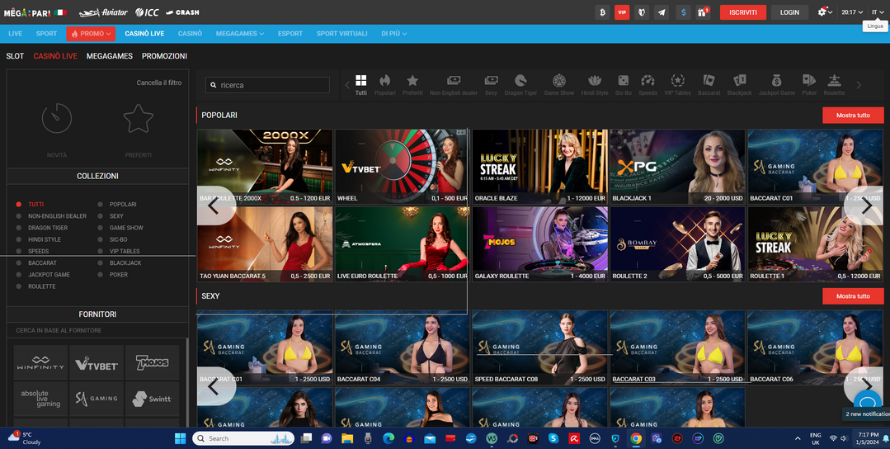Select the Jackpot Game collection option
The height and width of the screenshot is (449, 890).
[x=43, y=275]
